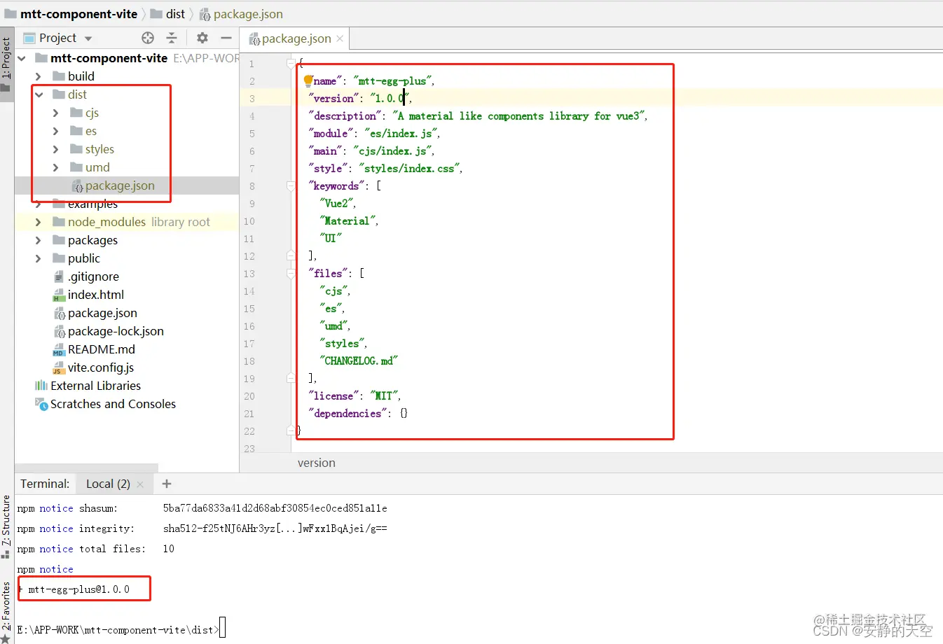Fold the keywords array on line 8
Viewport: 943px width, 644px height.
tap(291, 185)
